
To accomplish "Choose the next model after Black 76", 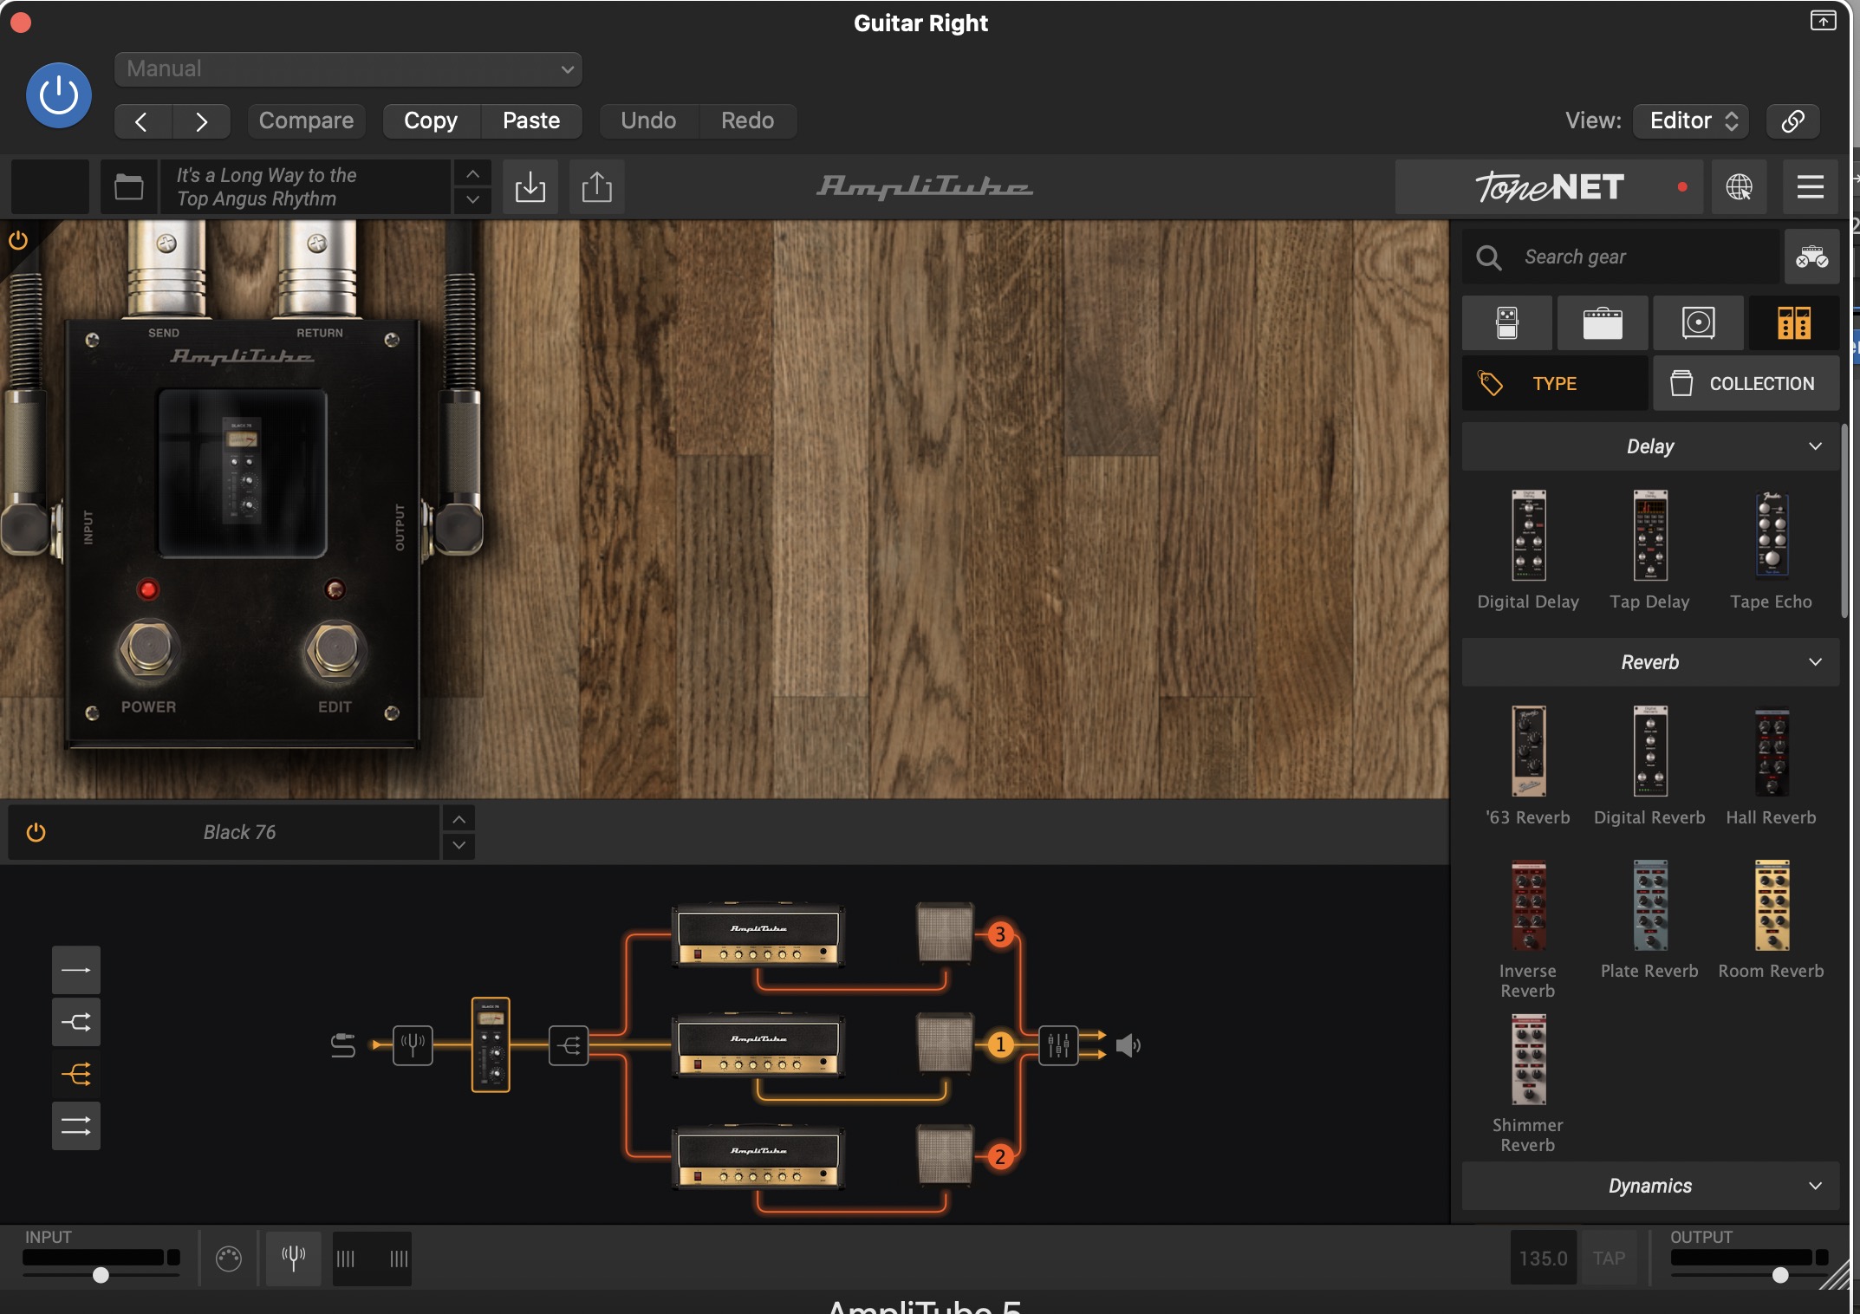I will (458, 845).
